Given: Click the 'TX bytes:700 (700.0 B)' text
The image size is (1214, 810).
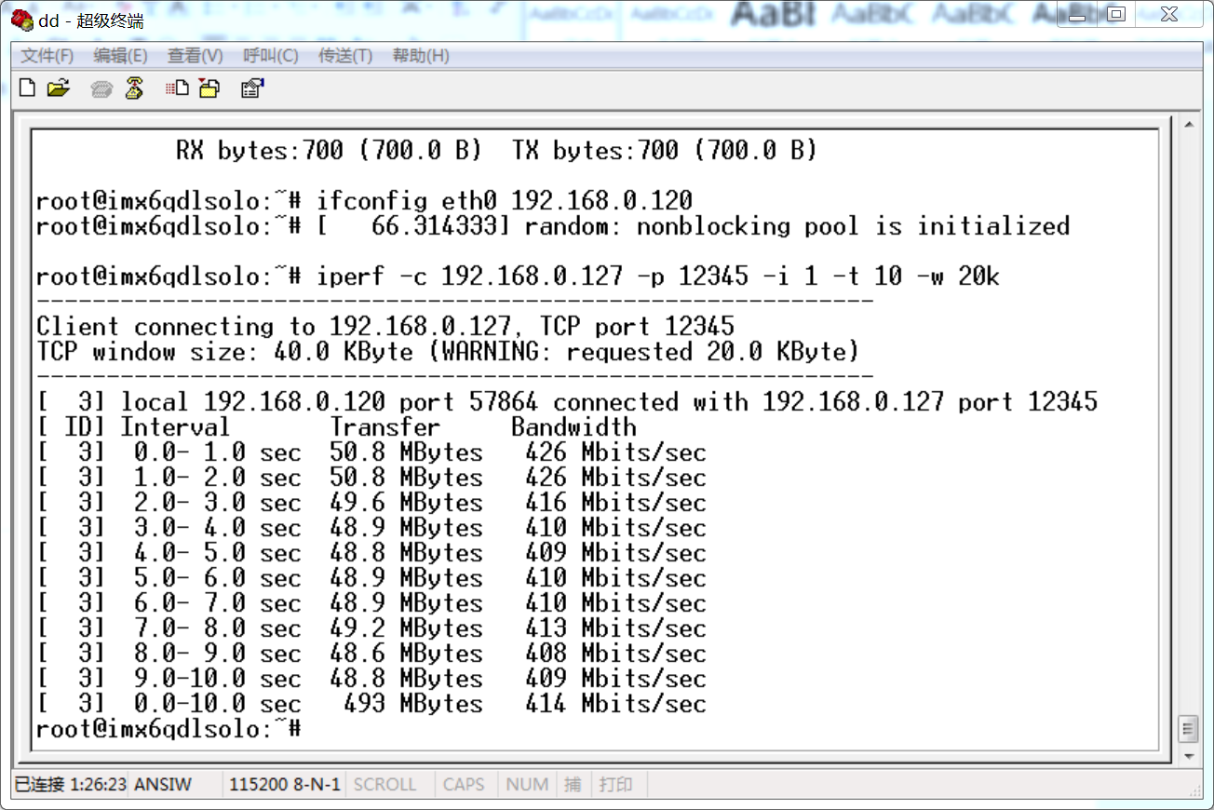Looking at the screenshot, I should pyautogui.click(x=664, y=150).
